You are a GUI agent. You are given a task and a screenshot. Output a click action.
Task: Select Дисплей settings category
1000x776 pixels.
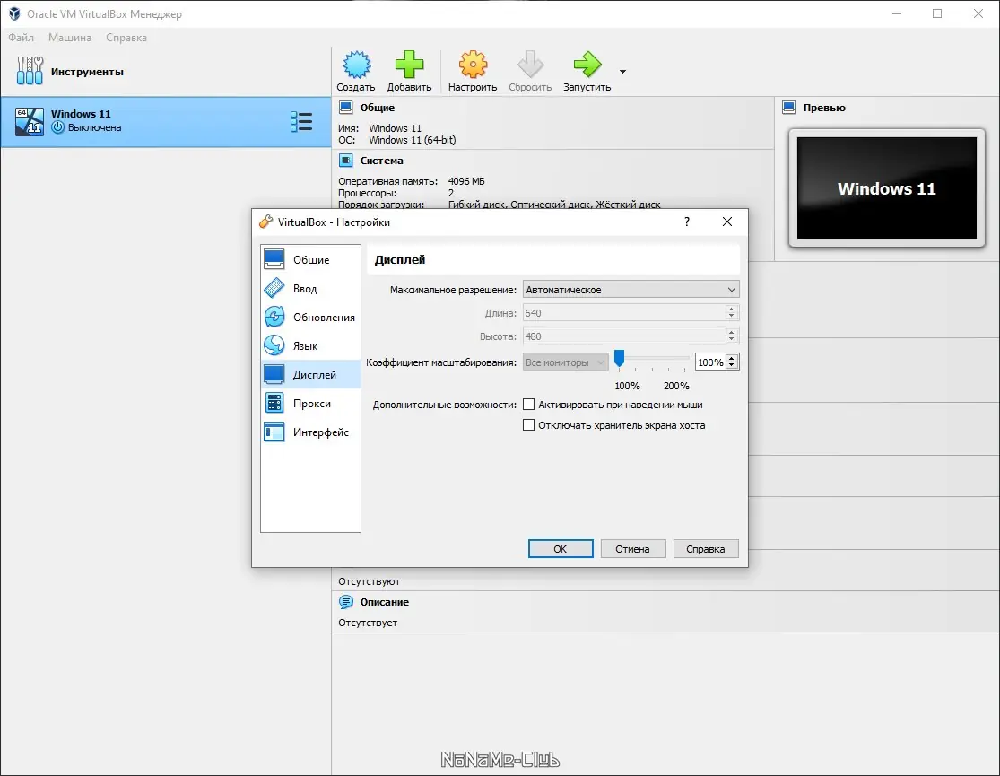coord(310,375)
